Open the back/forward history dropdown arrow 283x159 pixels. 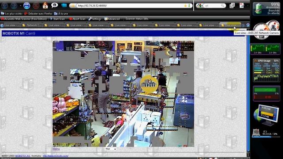[x=20, y=6]
